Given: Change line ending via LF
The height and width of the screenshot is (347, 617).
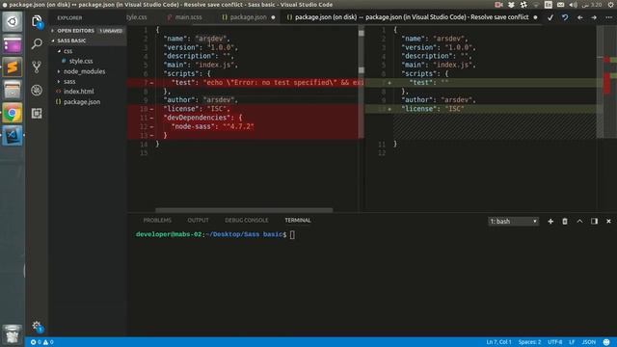Looking at the screenshot, I should click(572, 342).
